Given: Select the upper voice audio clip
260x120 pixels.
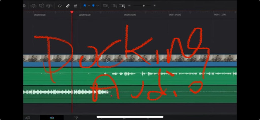Looking at the screenshot, I should tap(130, 76).
